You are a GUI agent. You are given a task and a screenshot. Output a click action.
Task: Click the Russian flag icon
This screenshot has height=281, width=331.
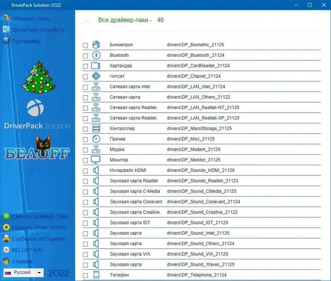tap(8, 273)
